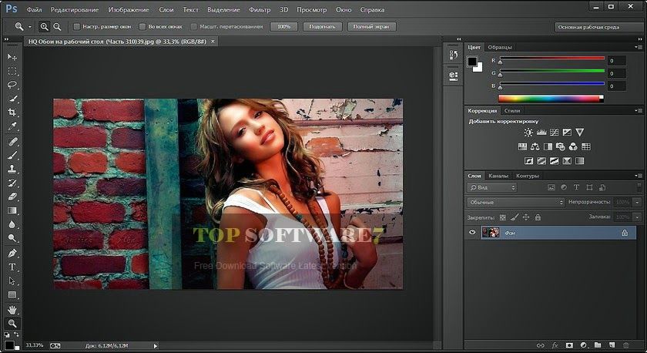The image size is (647, 353).
Task: Choose the Horizontal Type tool
Action: point(12,267)
